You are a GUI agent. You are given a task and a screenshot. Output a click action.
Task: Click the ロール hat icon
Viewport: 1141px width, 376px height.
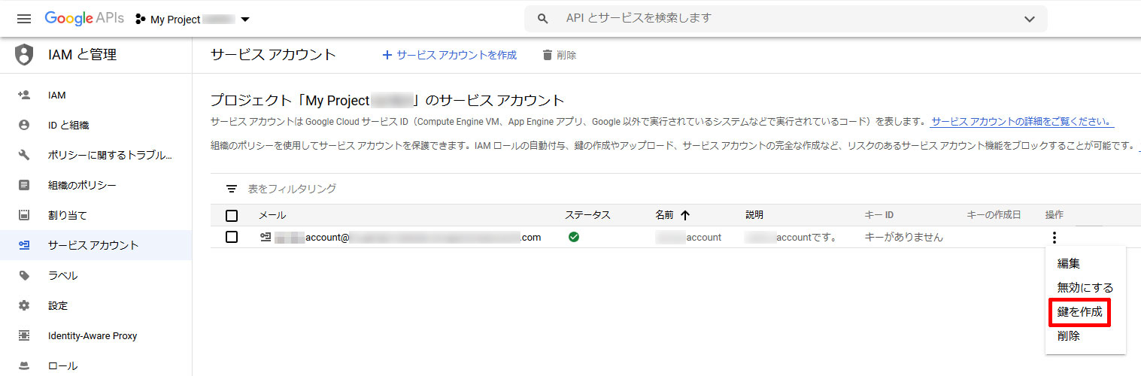(24, 366)
